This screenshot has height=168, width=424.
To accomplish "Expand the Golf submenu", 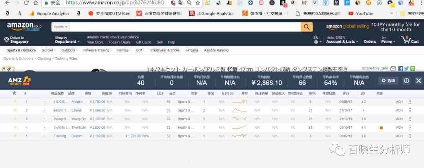I will coord(140,50).
